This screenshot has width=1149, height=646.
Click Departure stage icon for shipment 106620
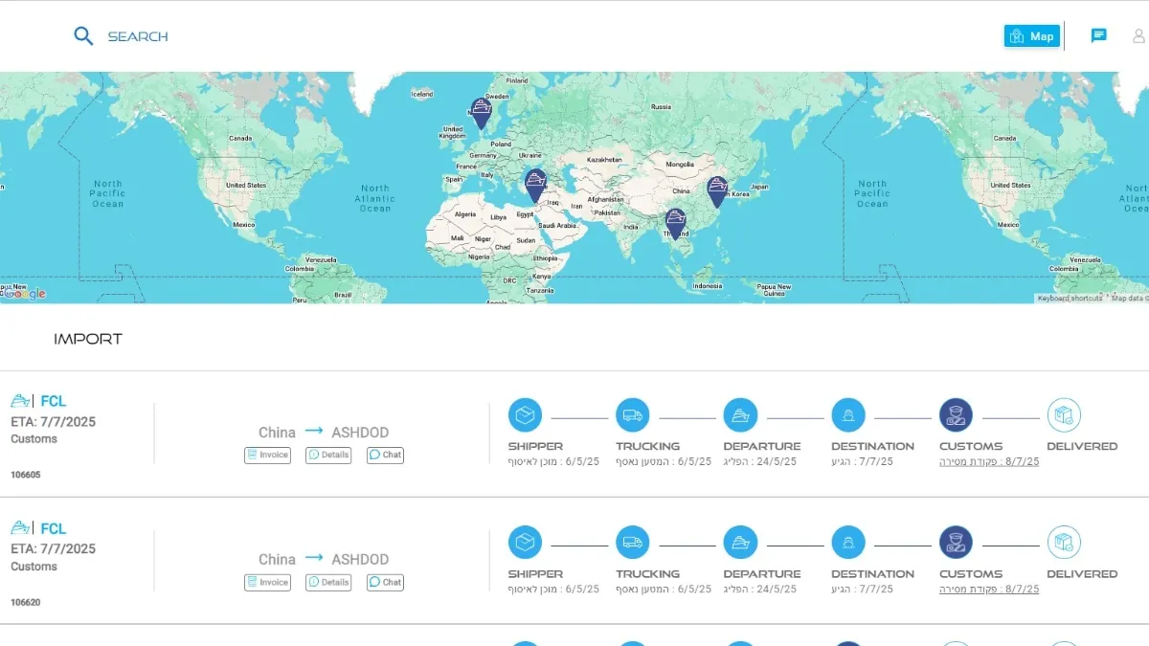pos(741,543)
